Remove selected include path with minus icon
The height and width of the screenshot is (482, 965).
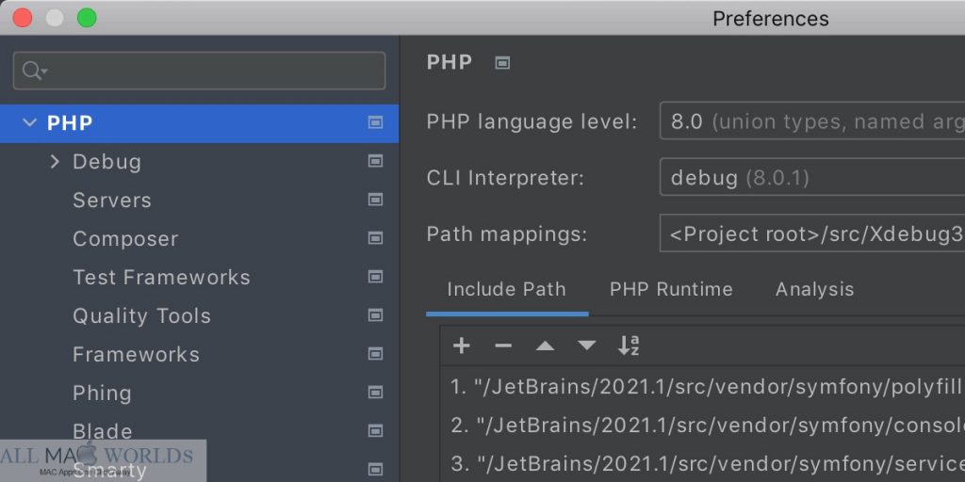tap(503, 345)
